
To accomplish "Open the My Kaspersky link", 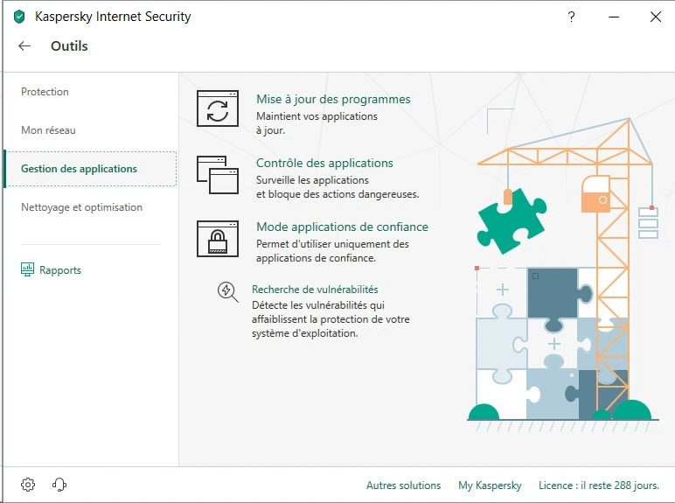I will [490, 486].
